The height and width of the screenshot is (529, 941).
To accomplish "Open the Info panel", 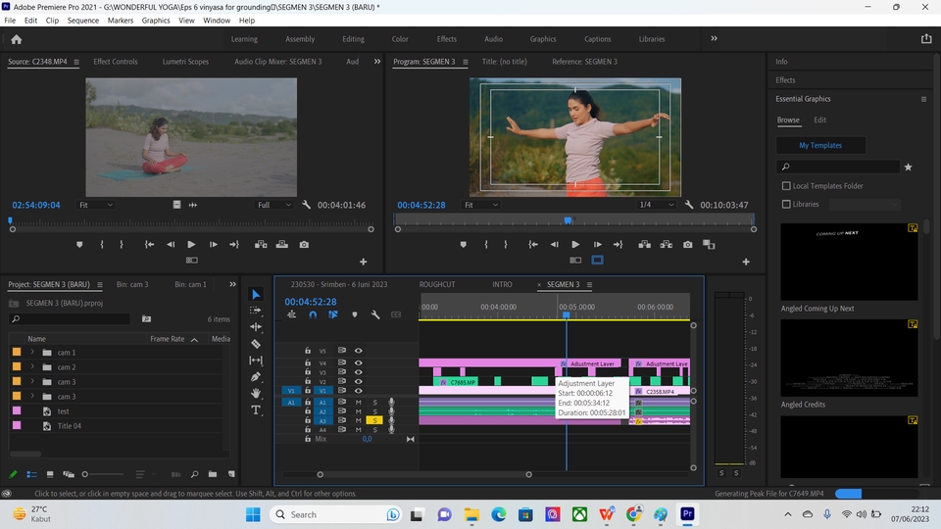I will point(781,62).
